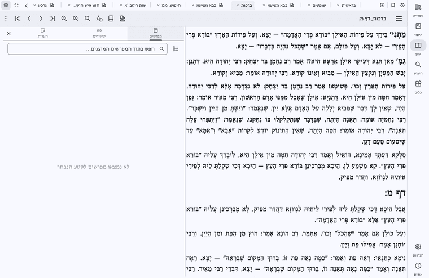Click the 'גמ'' paragraph start
Viewport: 429px width, 278px height.
[296, 68]
